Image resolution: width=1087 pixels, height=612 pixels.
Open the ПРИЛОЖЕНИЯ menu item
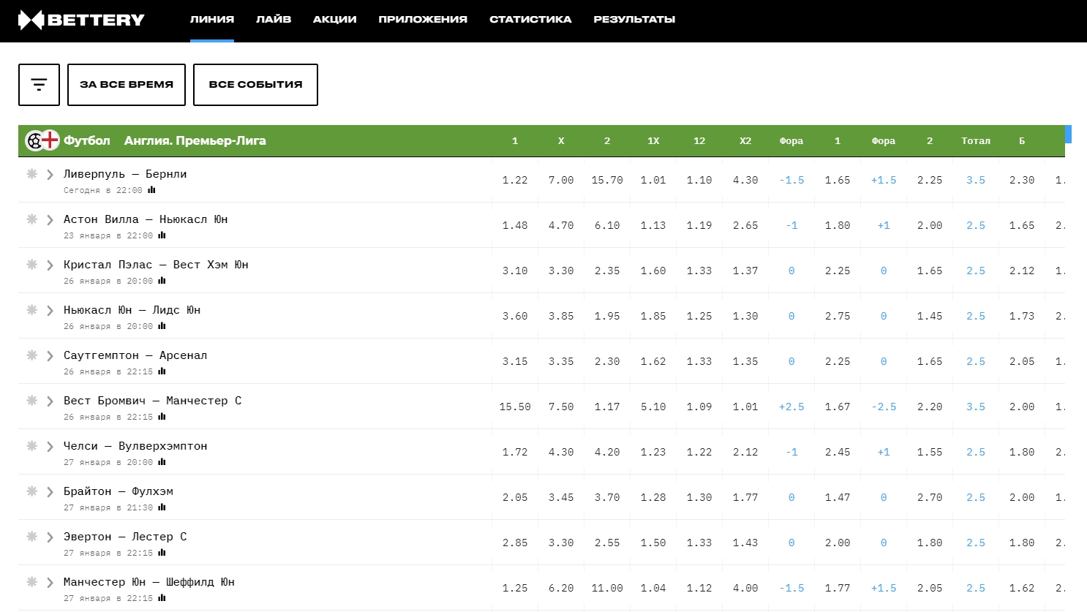423,20
